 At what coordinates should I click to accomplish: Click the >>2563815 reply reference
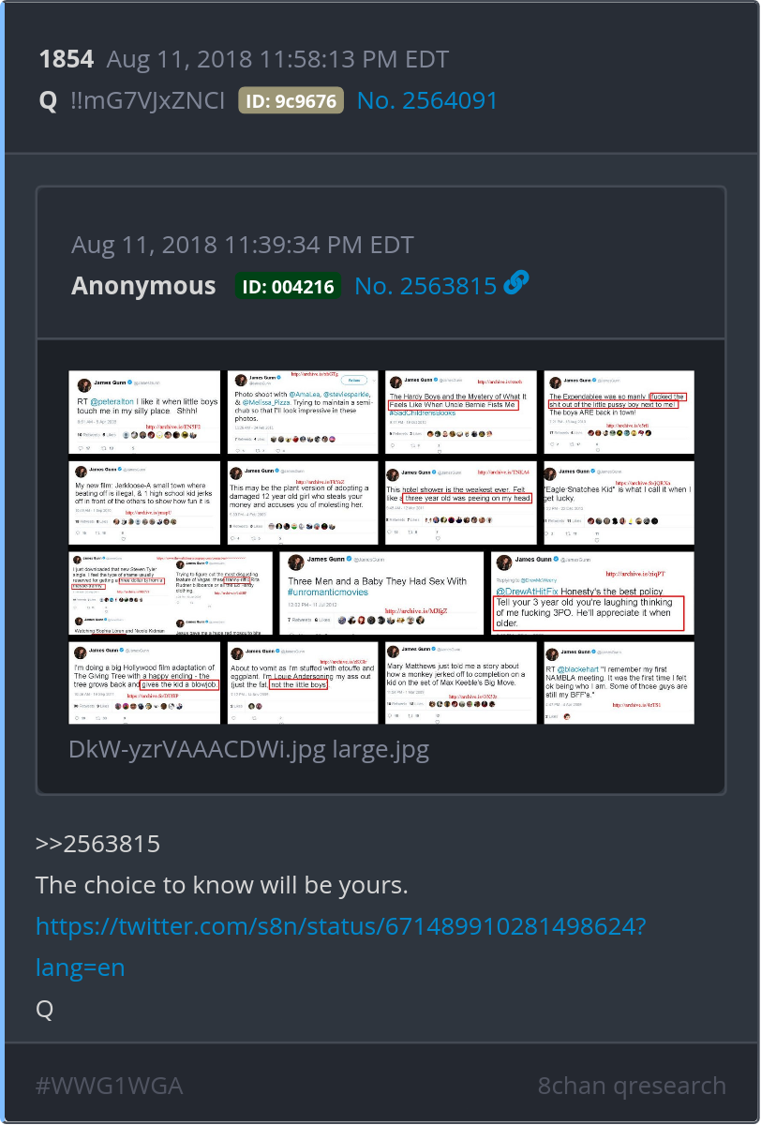click(x=97, y=844)
